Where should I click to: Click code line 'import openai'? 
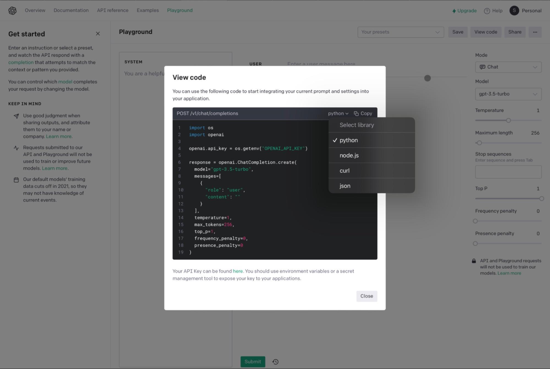click(206, 135)
